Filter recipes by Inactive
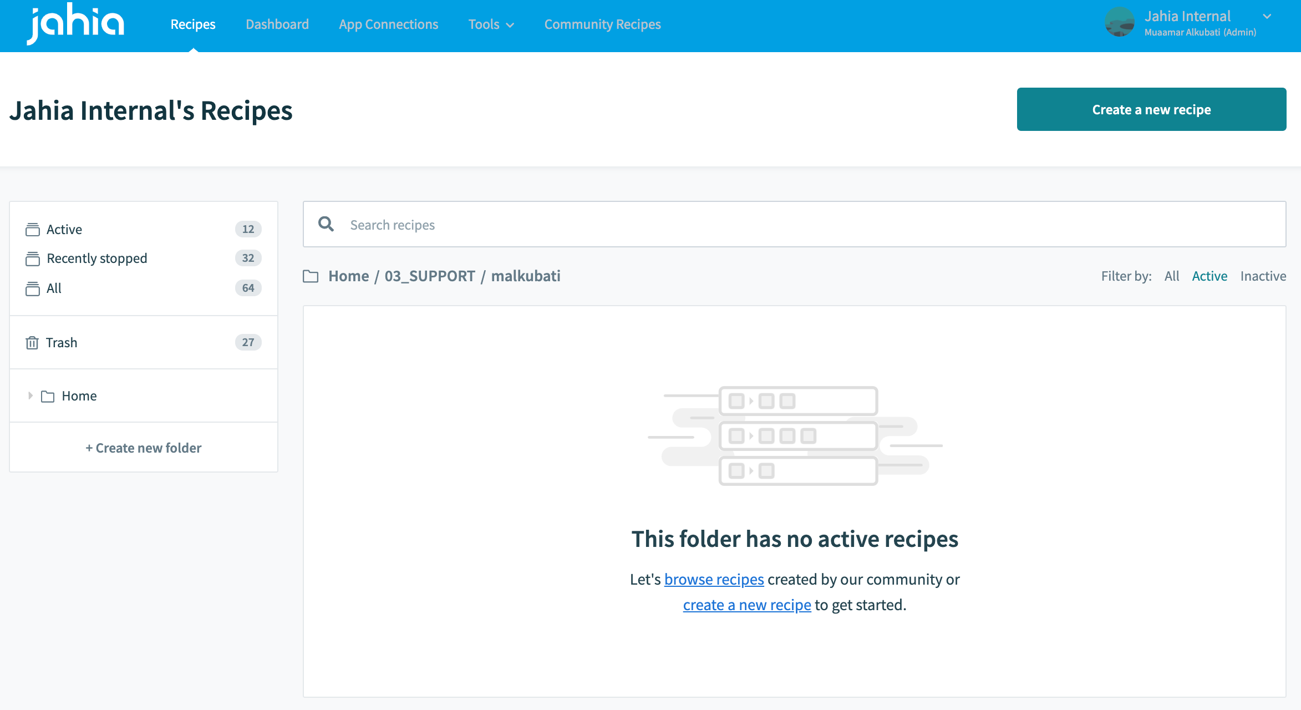 click(x=1263, y=276)
